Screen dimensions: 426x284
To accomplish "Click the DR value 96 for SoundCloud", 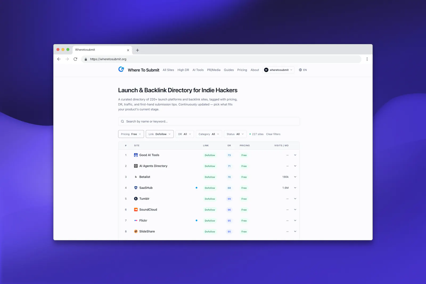I will [229, 210].
